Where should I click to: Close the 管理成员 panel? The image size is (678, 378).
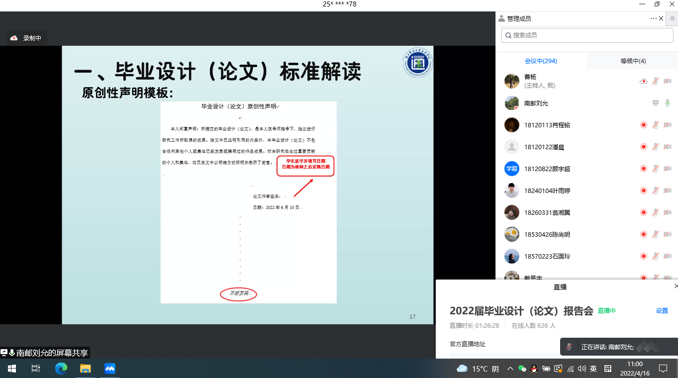(x=661, y=18)
